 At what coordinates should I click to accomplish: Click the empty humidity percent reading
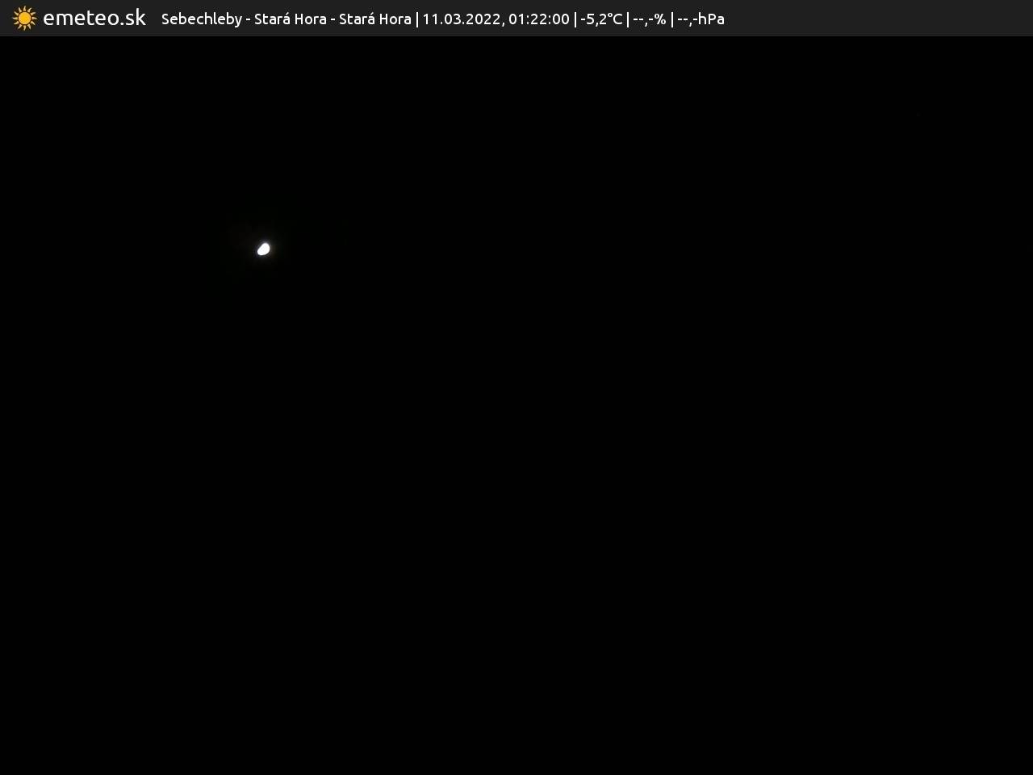coord(650,19)
